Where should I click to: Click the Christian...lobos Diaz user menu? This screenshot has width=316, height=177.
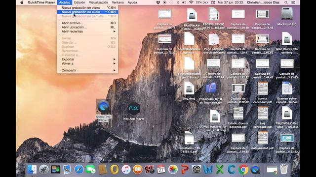[x=263, y=2]
